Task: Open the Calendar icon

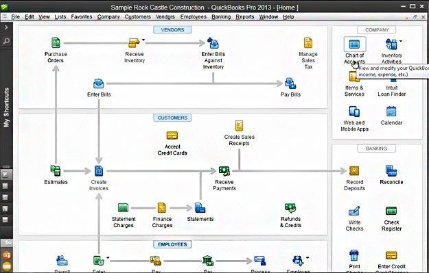Action: pyautogui.click(x=391, y=112)
